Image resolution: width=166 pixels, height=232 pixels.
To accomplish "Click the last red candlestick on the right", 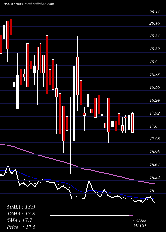I will [133, 123].
